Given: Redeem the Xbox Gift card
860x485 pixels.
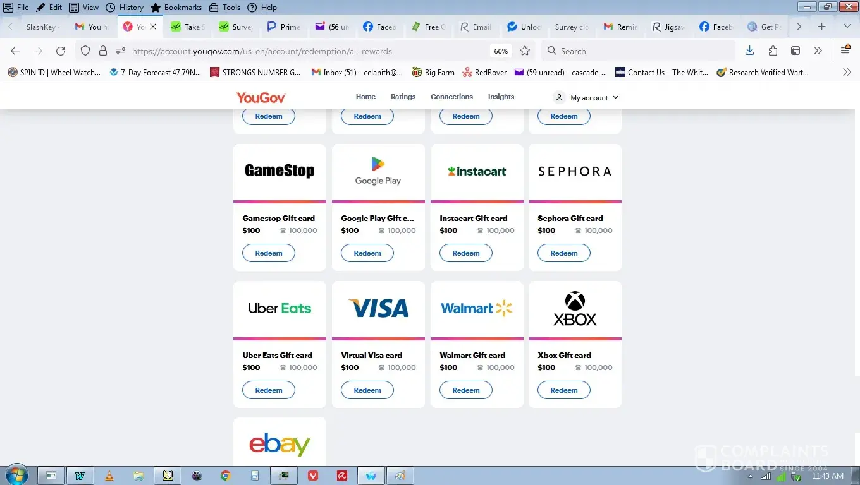Looking at the screenshot, I should (564, 390).
